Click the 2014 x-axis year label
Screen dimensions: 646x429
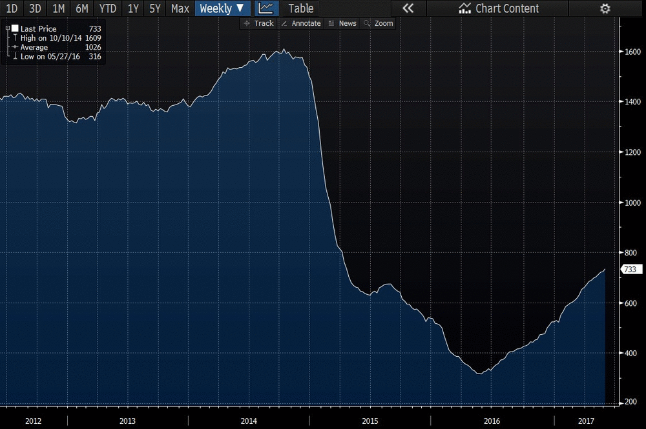(249, 421)
